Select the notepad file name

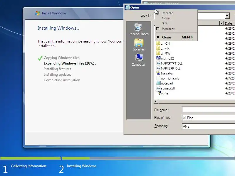pos(167,83)
